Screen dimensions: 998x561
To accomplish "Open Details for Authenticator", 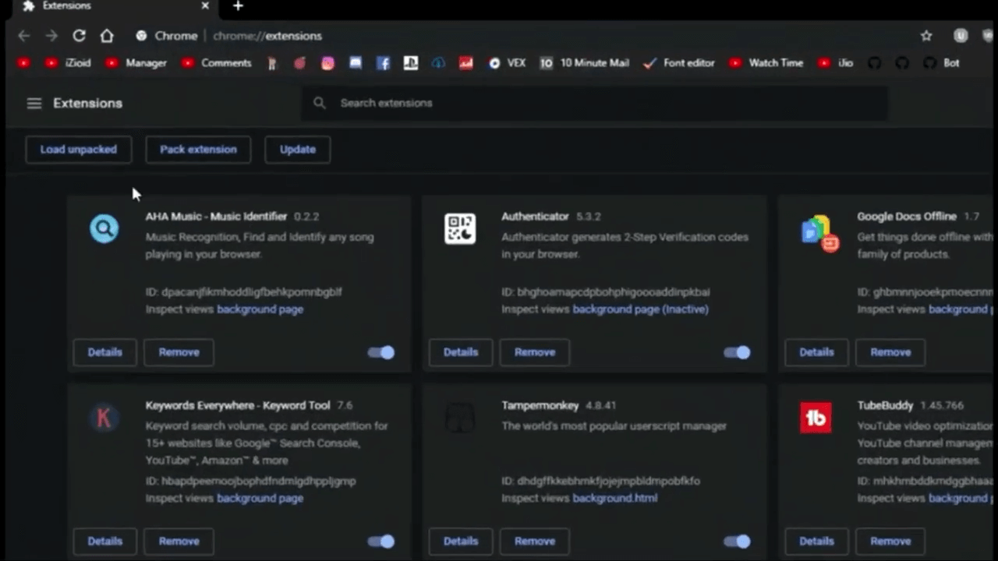I will click(x=461, y=352).
